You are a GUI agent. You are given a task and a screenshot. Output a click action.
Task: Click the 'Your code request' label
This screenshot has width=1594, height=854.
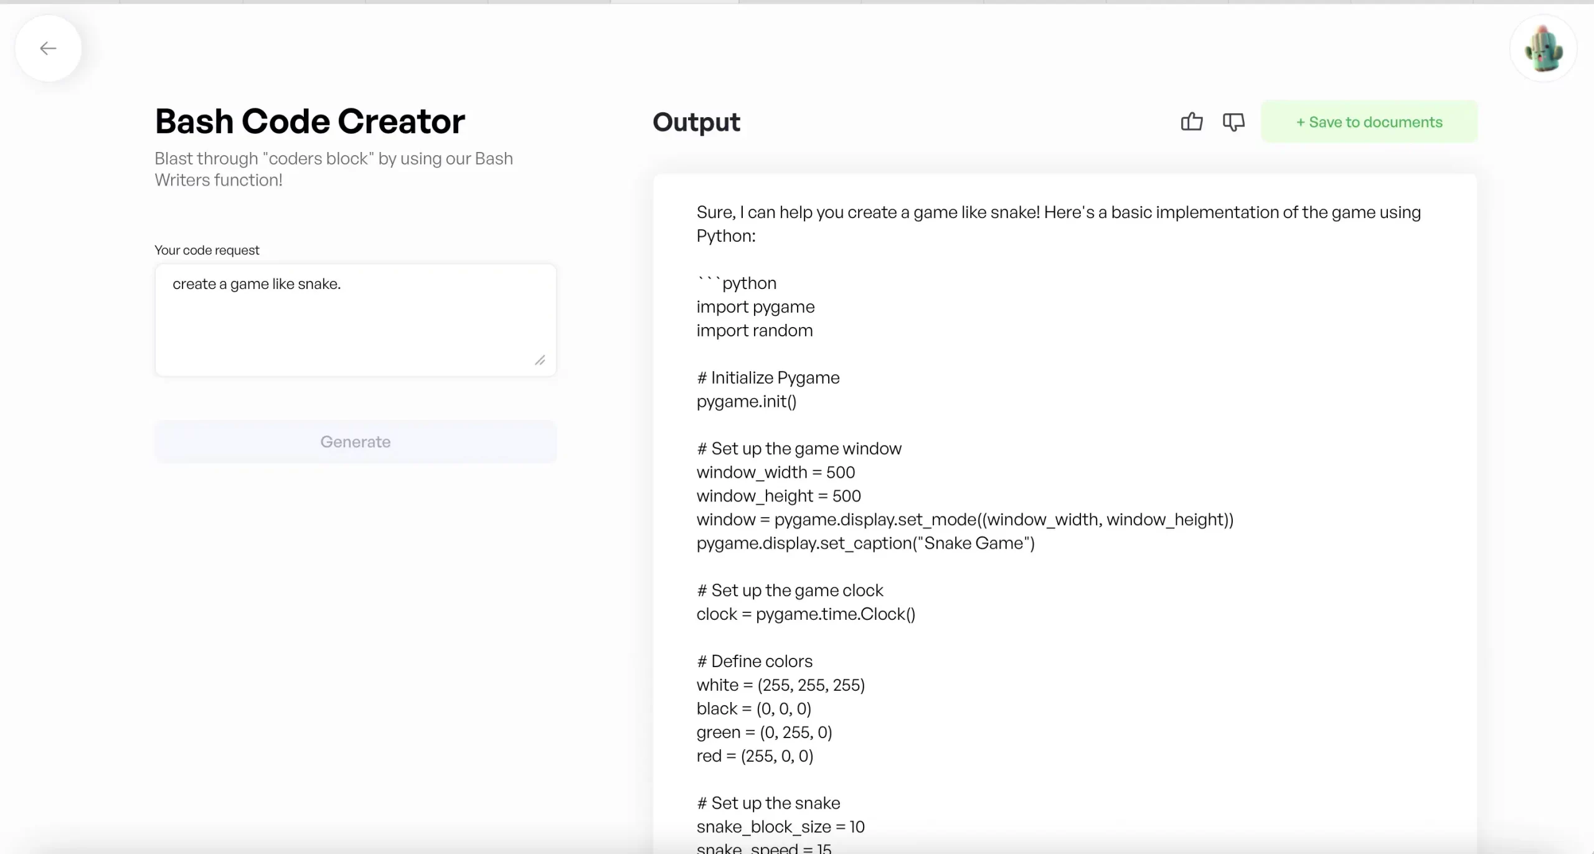point(207,250)
